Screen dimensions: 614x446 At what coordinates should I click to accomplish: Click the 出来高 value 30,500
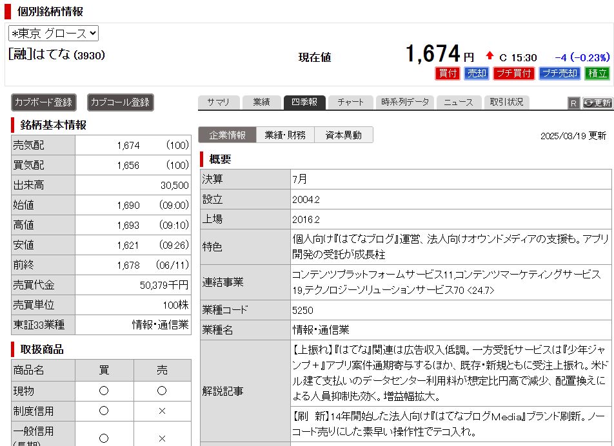coord(175,186)
